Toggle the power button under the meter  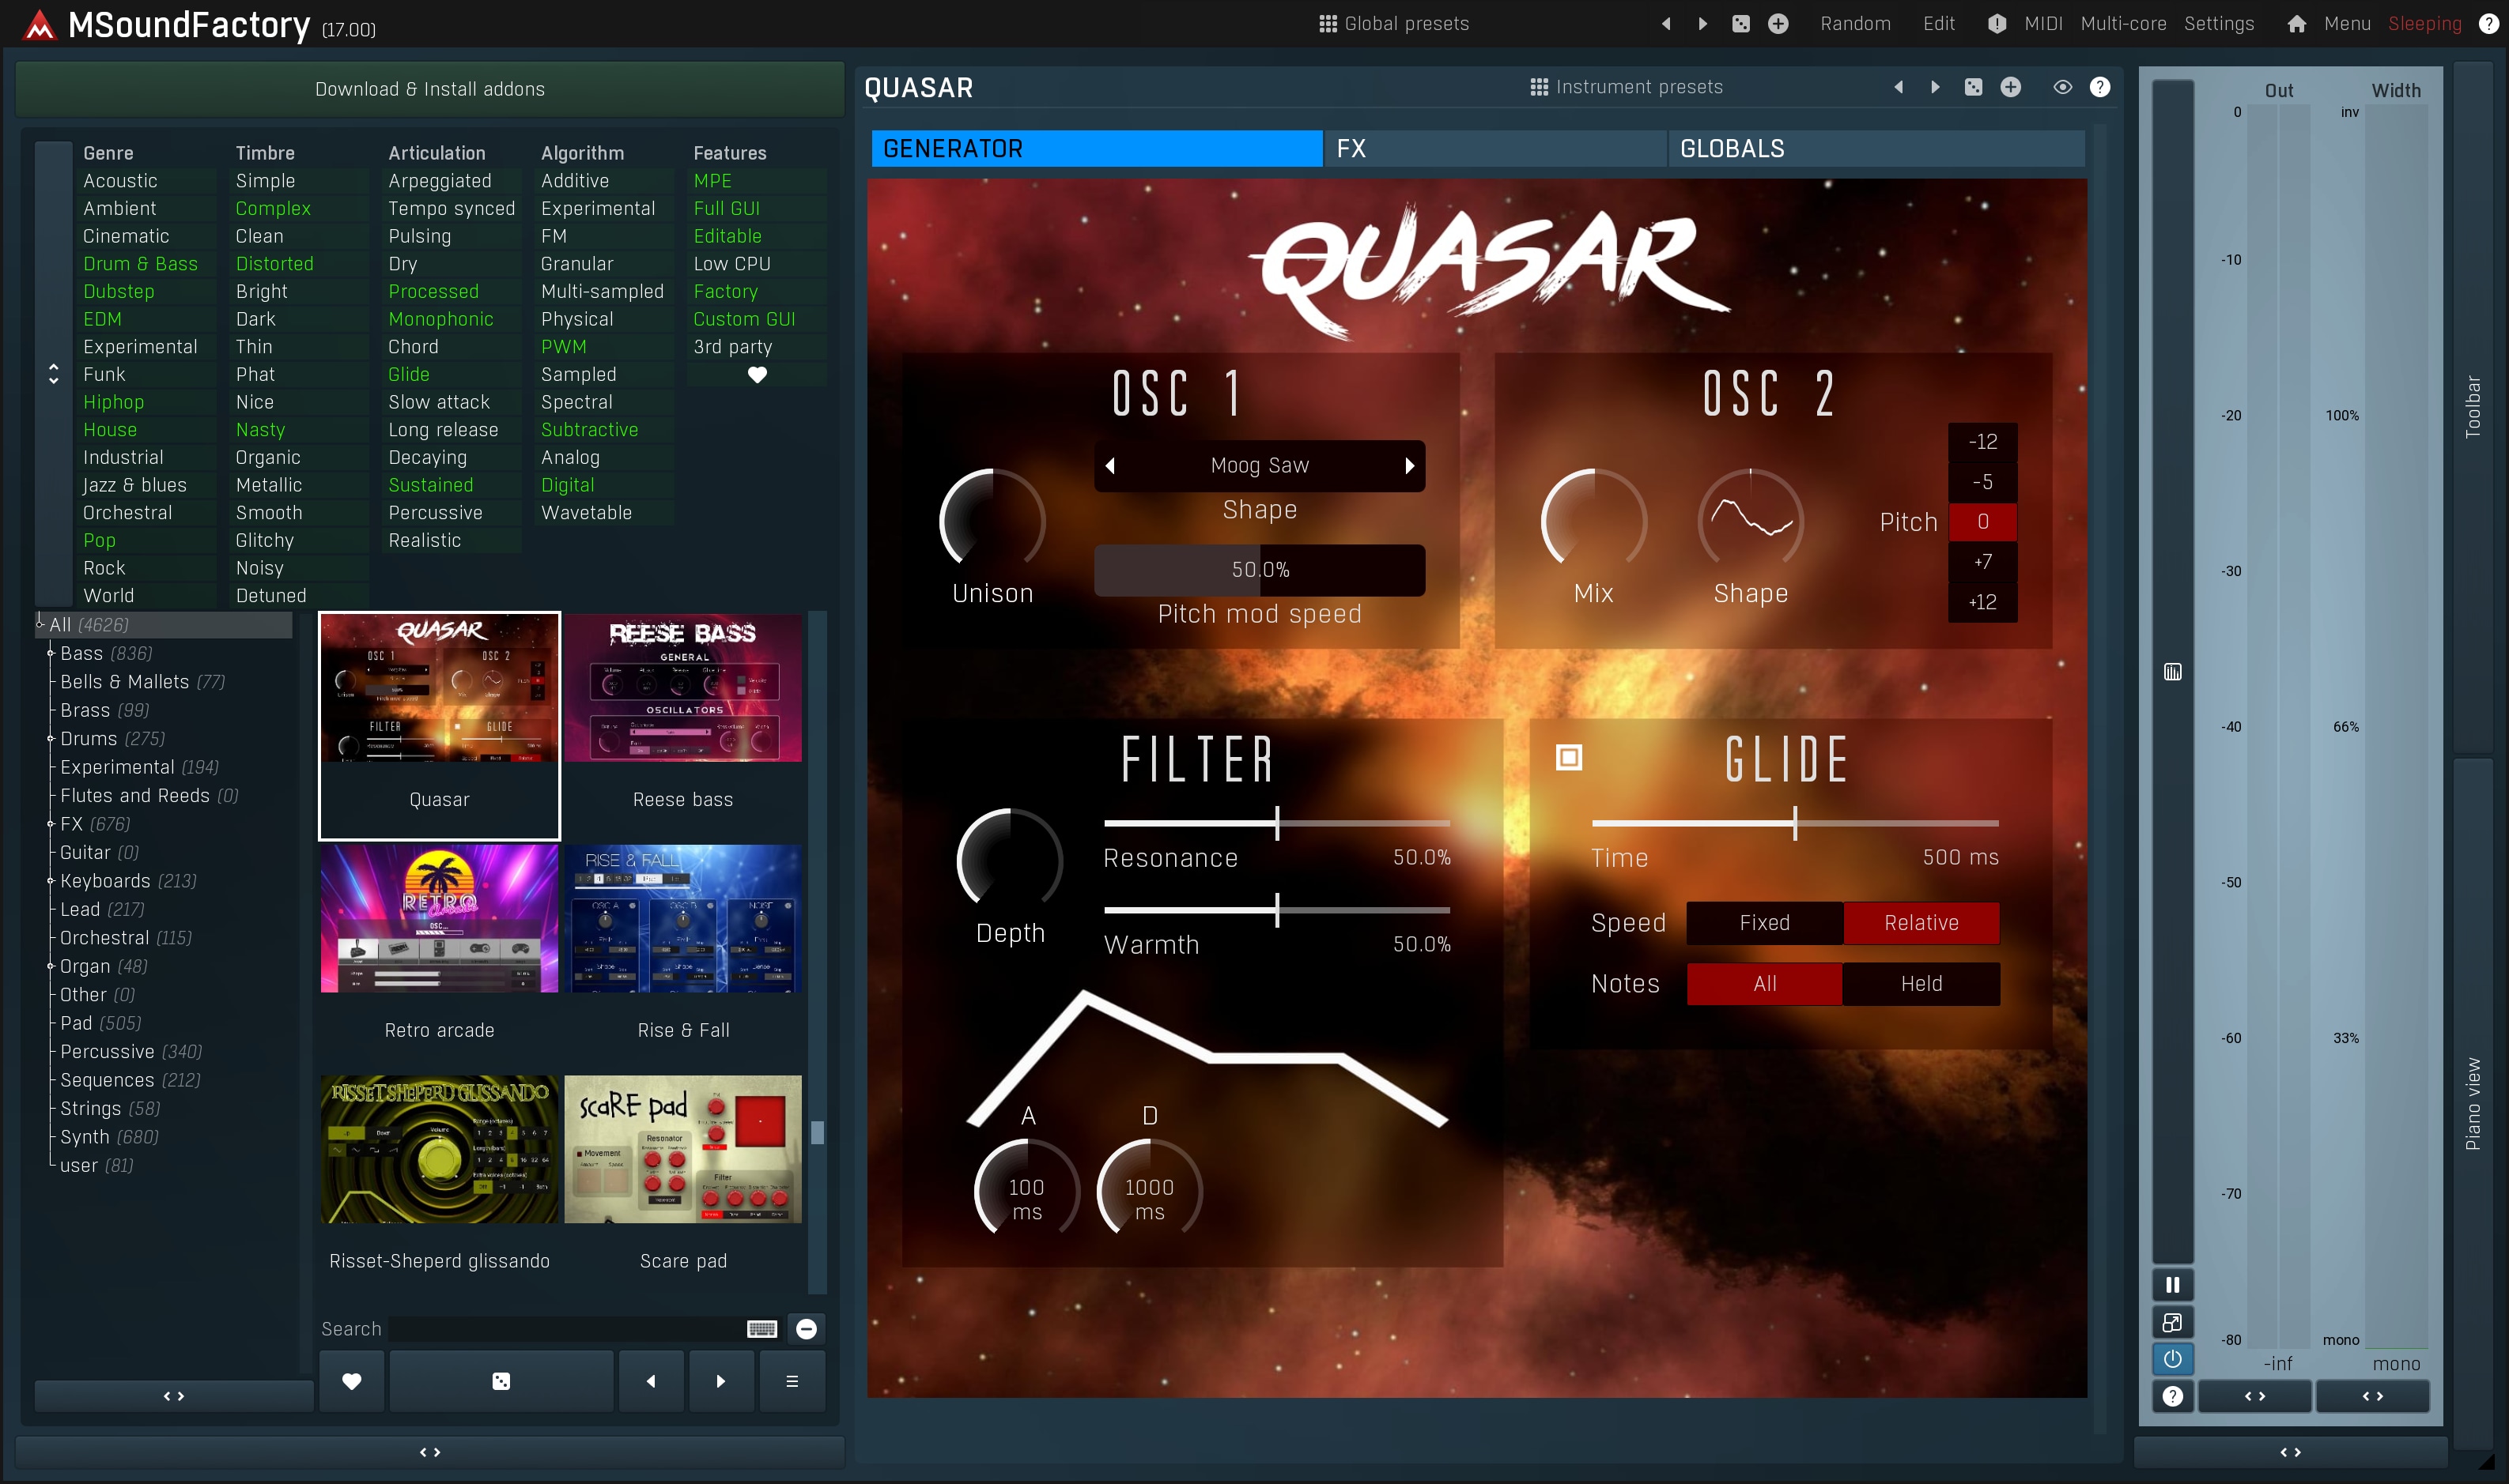click(x=2172, y=1358)
